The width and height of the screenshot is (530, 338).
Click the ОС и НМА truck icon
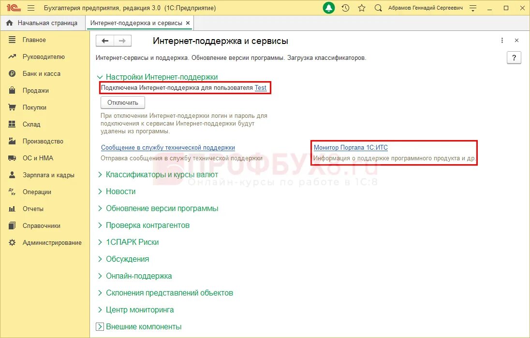tap(12, 158)
